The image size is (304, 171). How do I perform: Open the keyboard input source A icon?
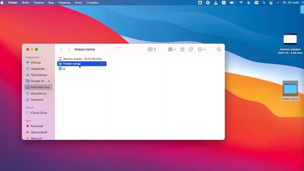[x=224, y=3]
